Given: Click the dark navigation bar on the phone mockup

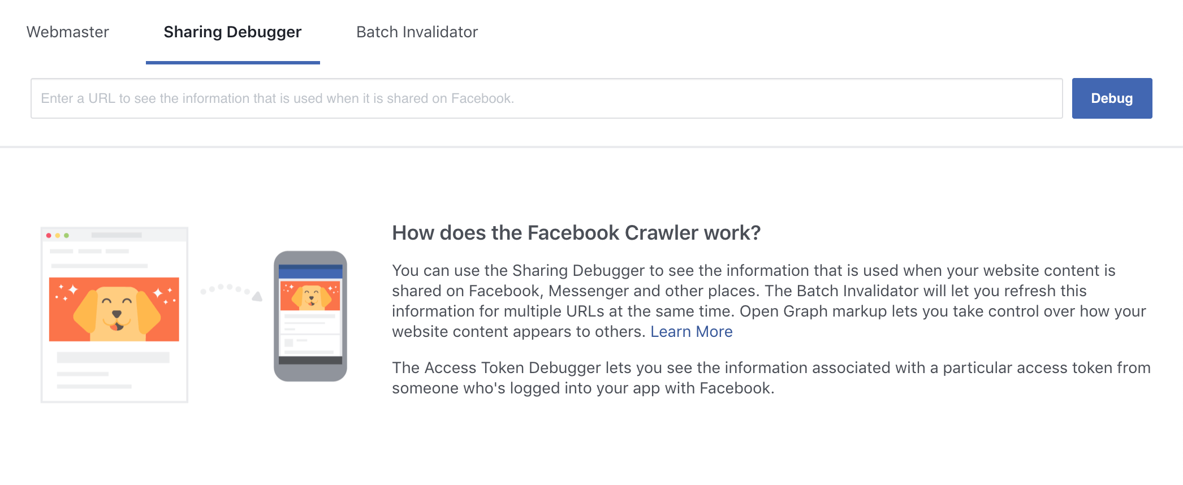Looking at the screenshot, I should click(x=310, y=361).
